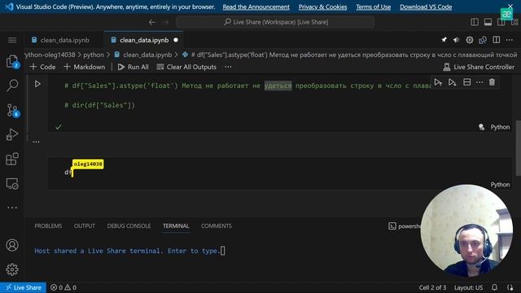Run All notebook cells
Viewport: 521px width, 293px height.
point(134,67)
